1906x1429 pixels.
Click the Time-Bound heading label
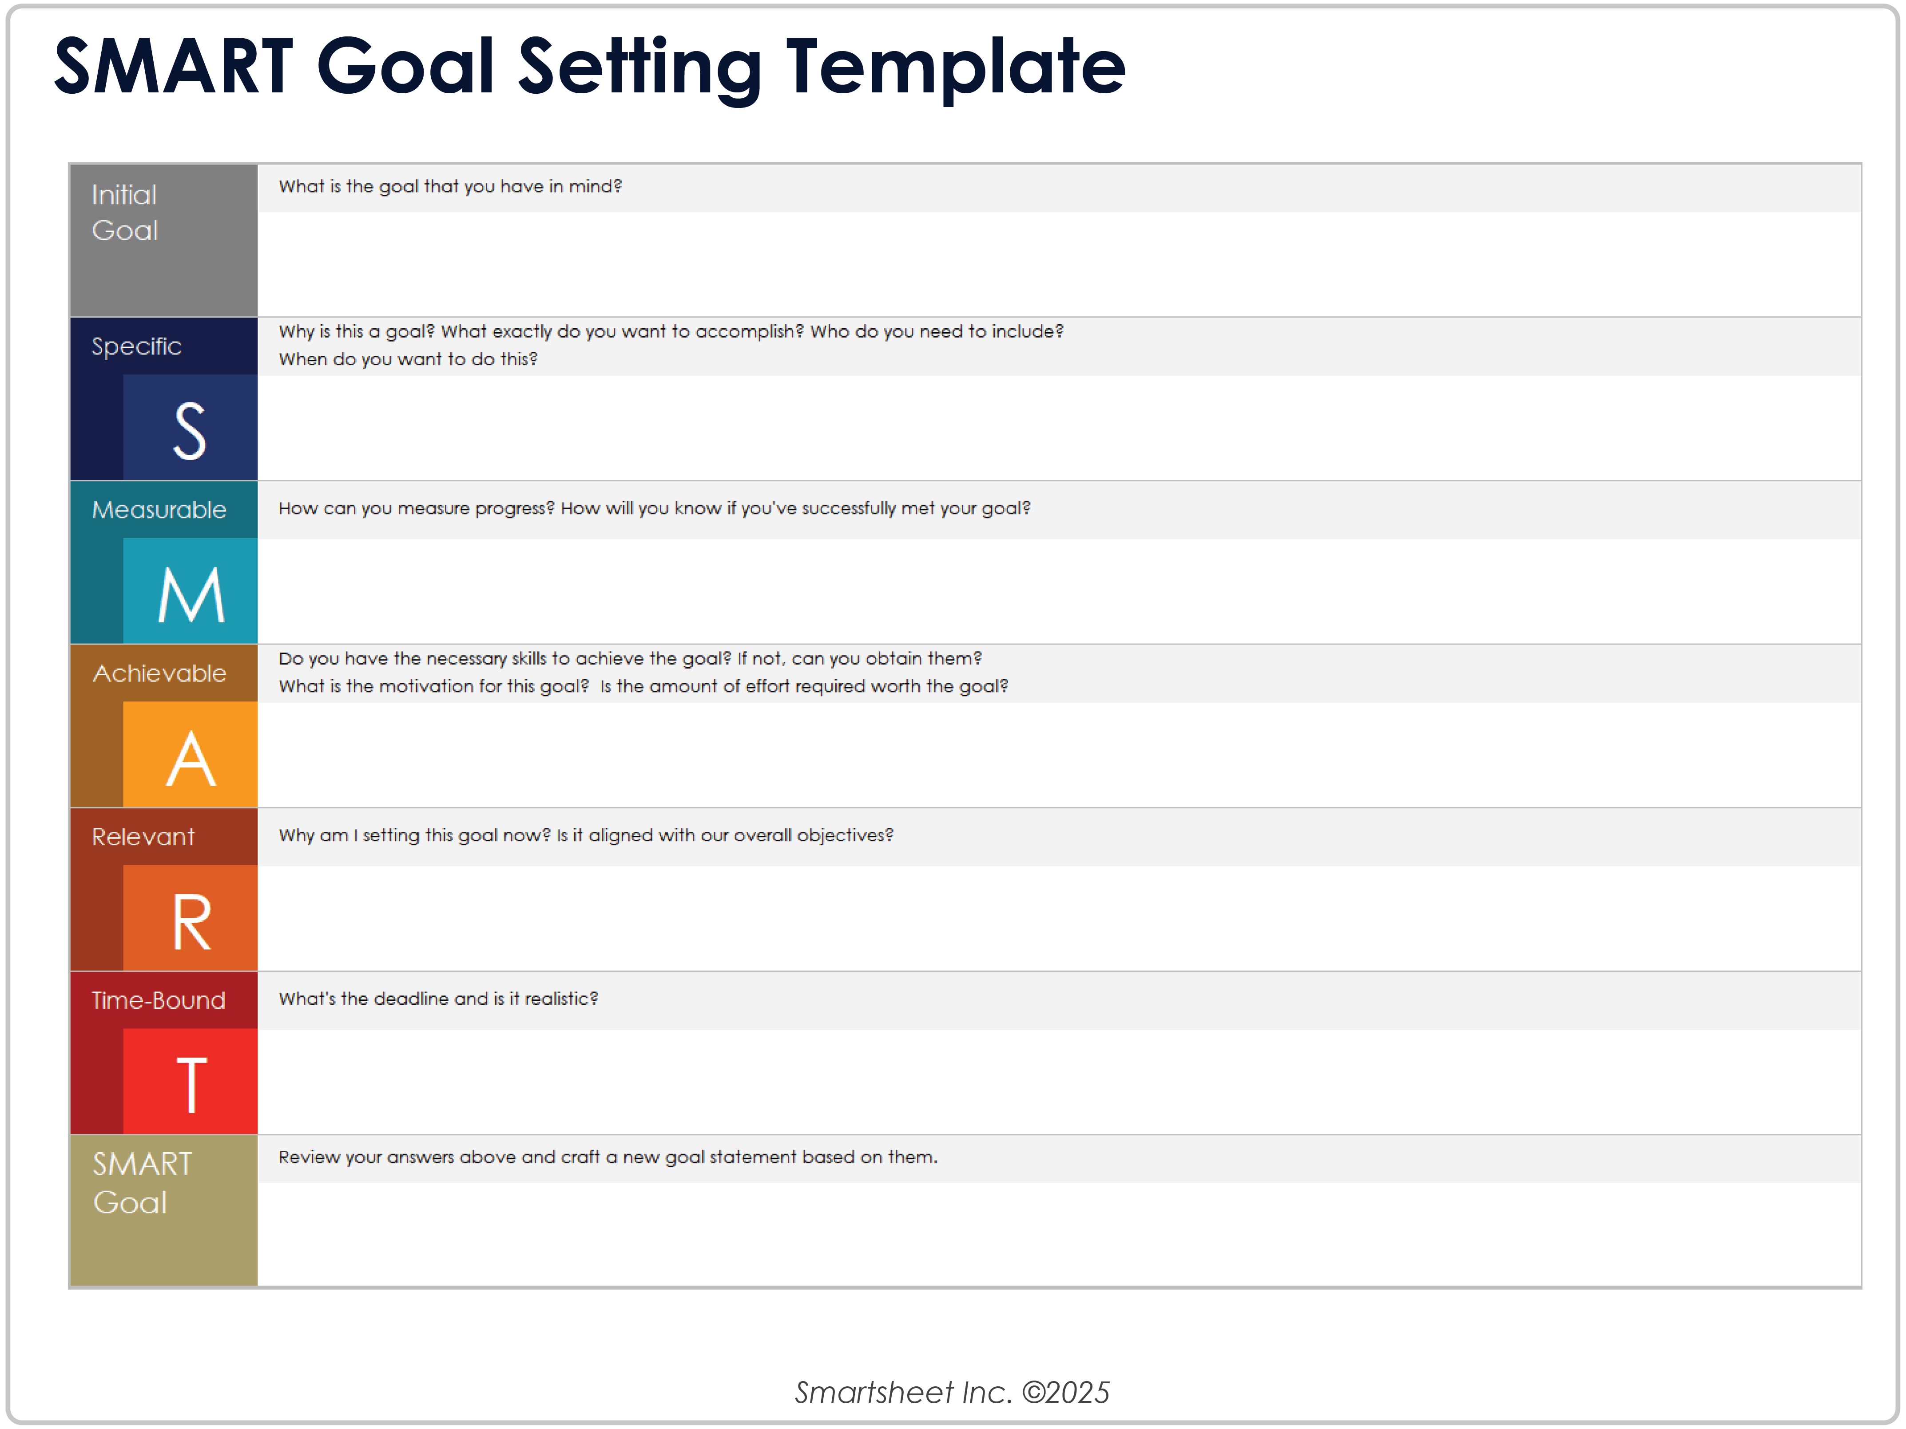[159, 1001]
